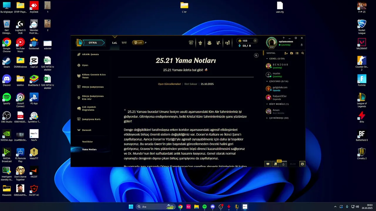Select Dünya Şampiyonası sidebar item
376x211 pixels.
coord(93,87)
